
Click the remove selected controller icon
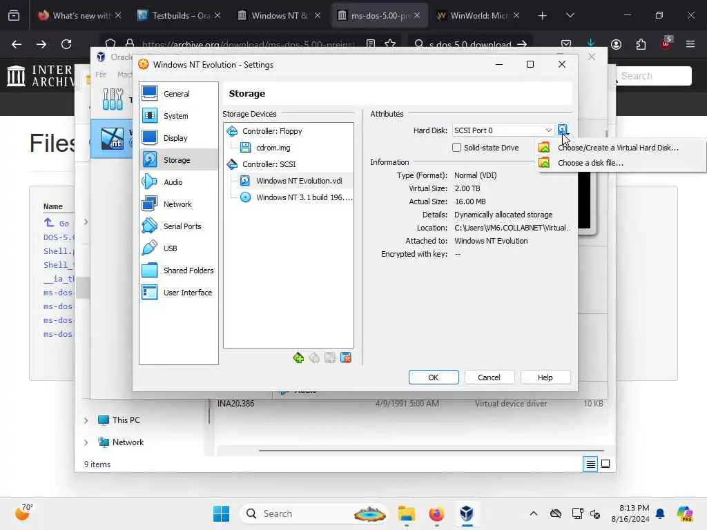(314, 358)
